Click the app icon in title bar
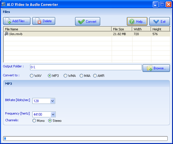 (x=4, y=4)
